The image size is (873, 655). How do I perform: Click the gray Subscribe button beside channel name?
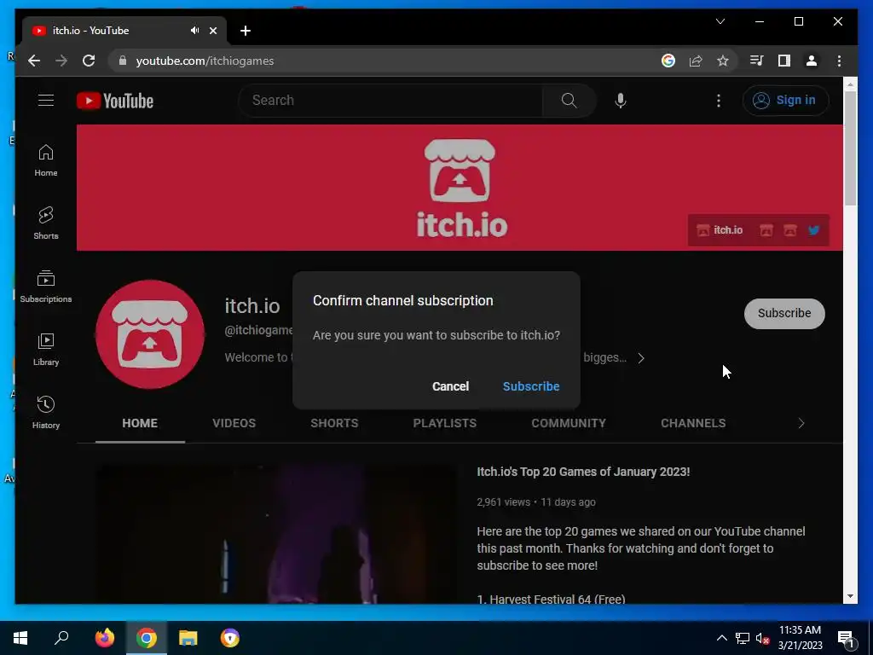pyautogui.click(x=784, y=313)
